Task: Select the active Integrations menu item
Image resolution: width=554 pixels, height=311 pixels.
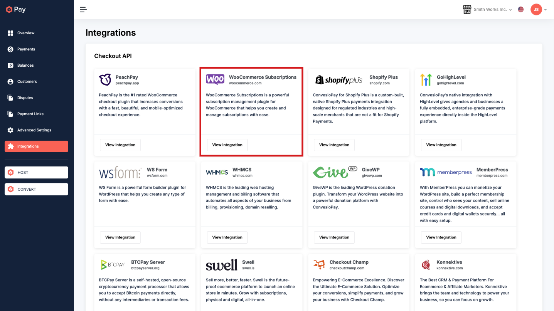Action: coord(36,146)
